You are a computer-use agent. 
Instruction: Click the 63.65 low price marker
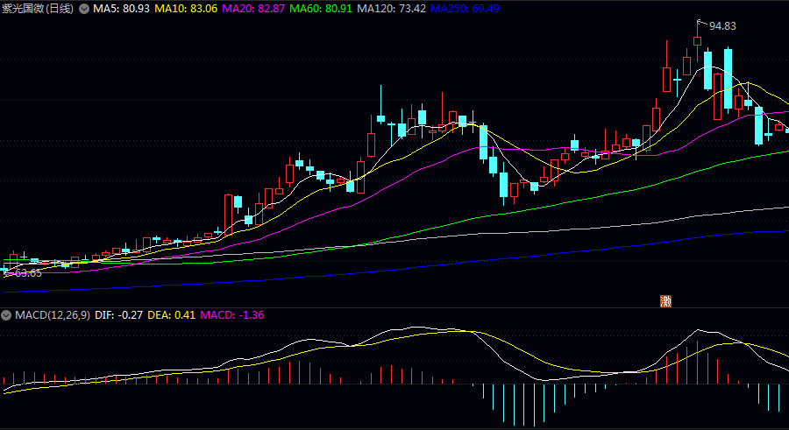pos(25,273)
